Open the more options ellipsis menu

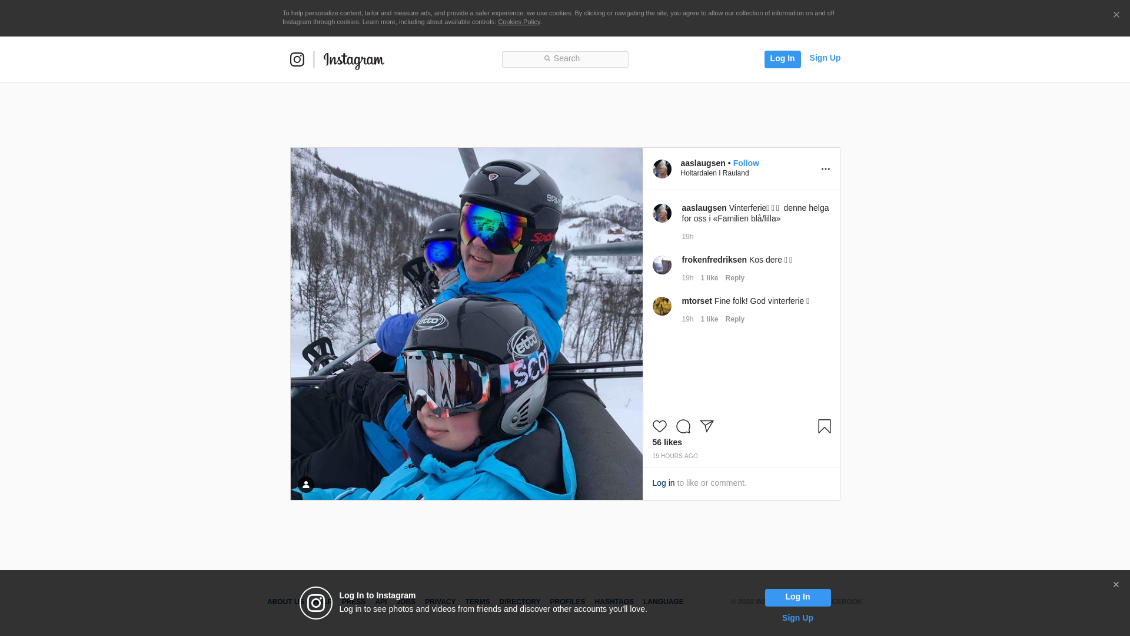pyautogui.click(x=825, y=169)
